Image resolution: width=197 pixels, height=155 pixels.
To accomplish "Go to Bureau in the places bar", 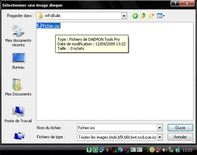I will point(18,61).
